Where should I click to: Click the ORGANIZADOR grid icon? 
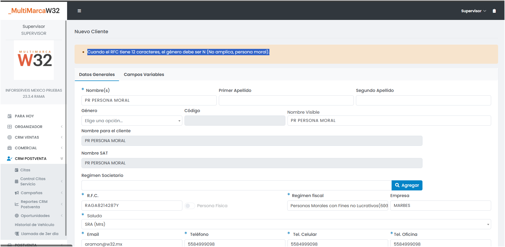pos(10,127)
